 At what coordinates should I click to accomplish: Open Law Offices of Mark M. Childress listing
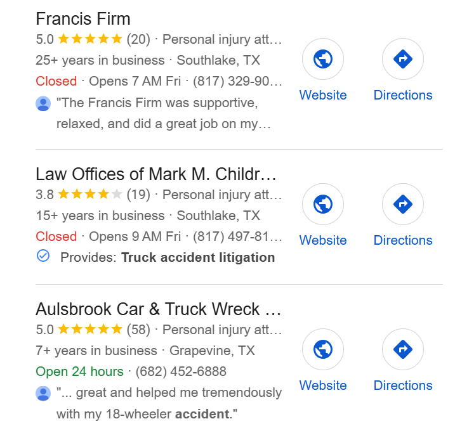point(156,174)
